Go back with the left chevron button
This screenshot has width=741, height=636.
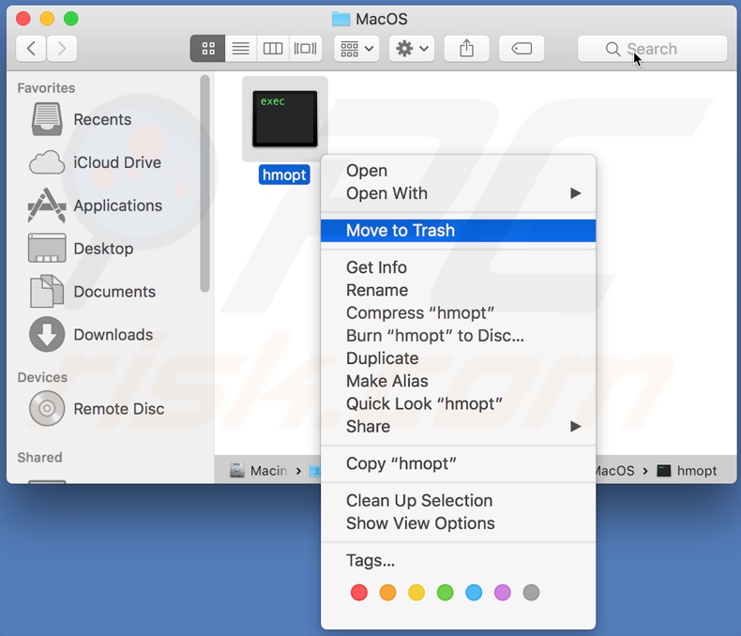coord(31,48)
